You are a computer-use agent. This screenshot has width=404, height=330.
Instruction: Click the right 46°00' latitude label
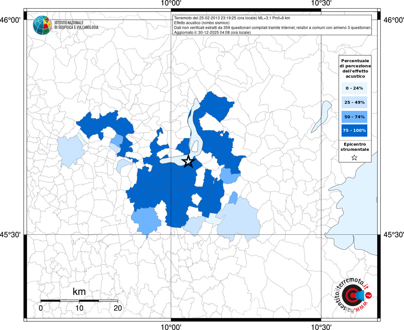tap(393, 20)
